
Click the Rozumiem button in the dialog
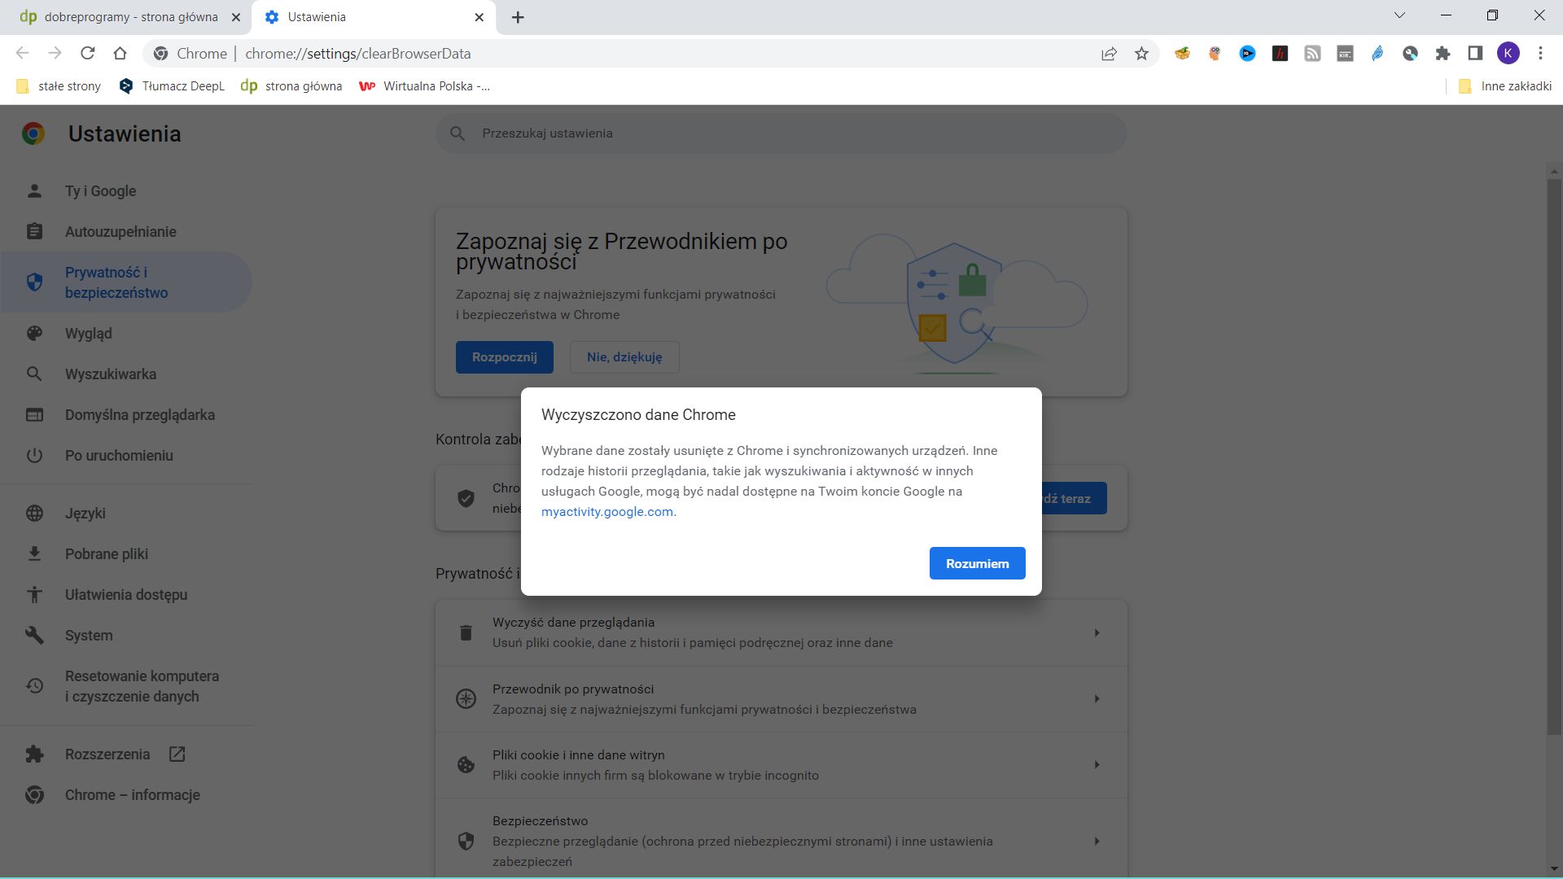977,562
